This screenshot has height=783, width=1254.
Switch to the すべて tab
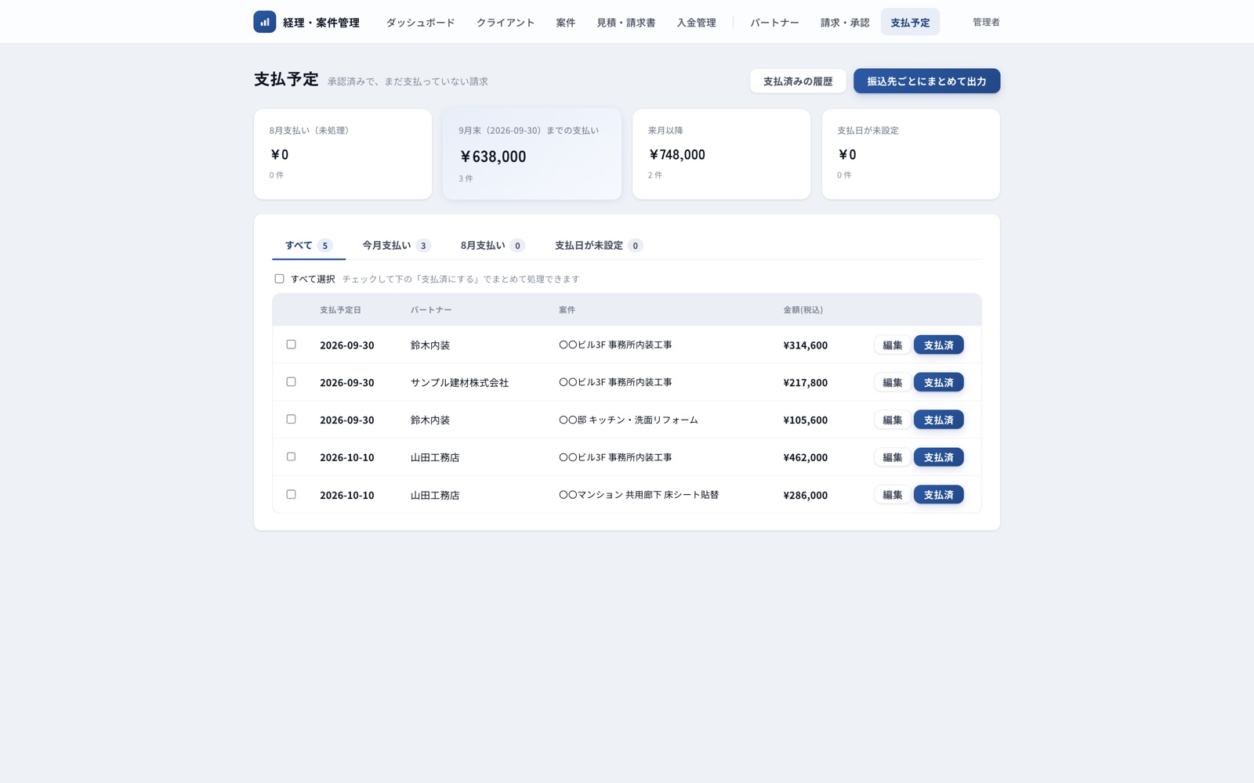coord(309,245)
